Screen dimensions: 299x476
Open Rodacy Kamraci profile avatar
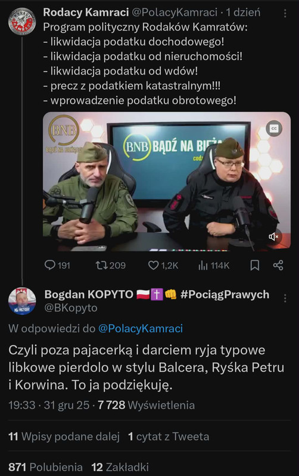[x=22, y=21]
